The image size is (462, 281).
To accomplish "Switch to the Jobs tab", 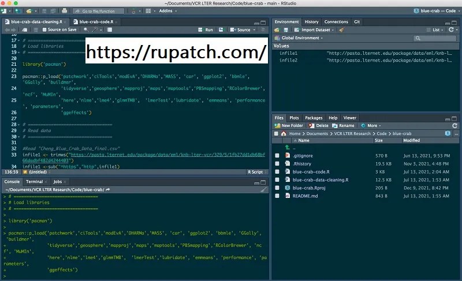I will tap(57, 182).
